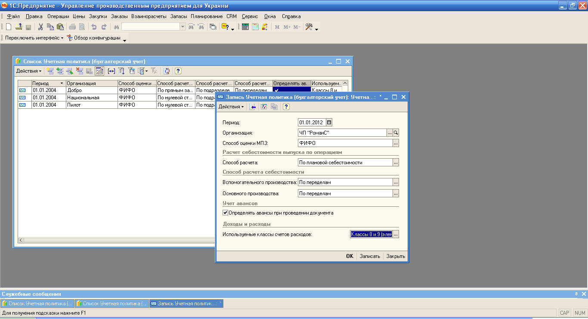The image size is (588, 319).
Task: Click Delete record red X icon in list window
Action: [80, 71]
